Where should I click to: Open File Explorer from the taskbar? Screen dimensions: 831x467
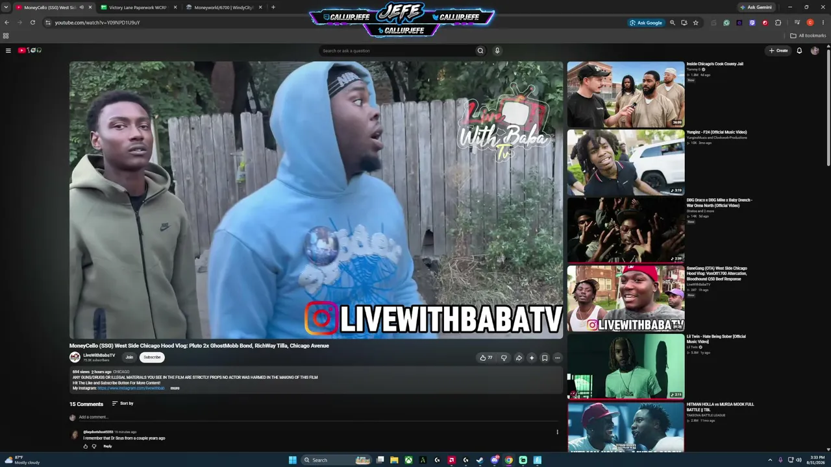pos(394,460)
